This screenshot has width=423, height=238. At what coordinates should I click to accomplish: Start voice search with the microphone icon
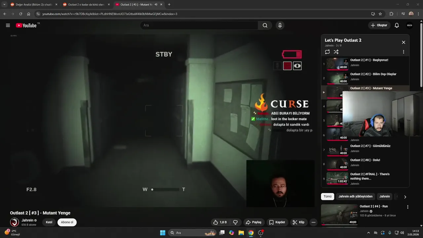click(x=280, y=25)
